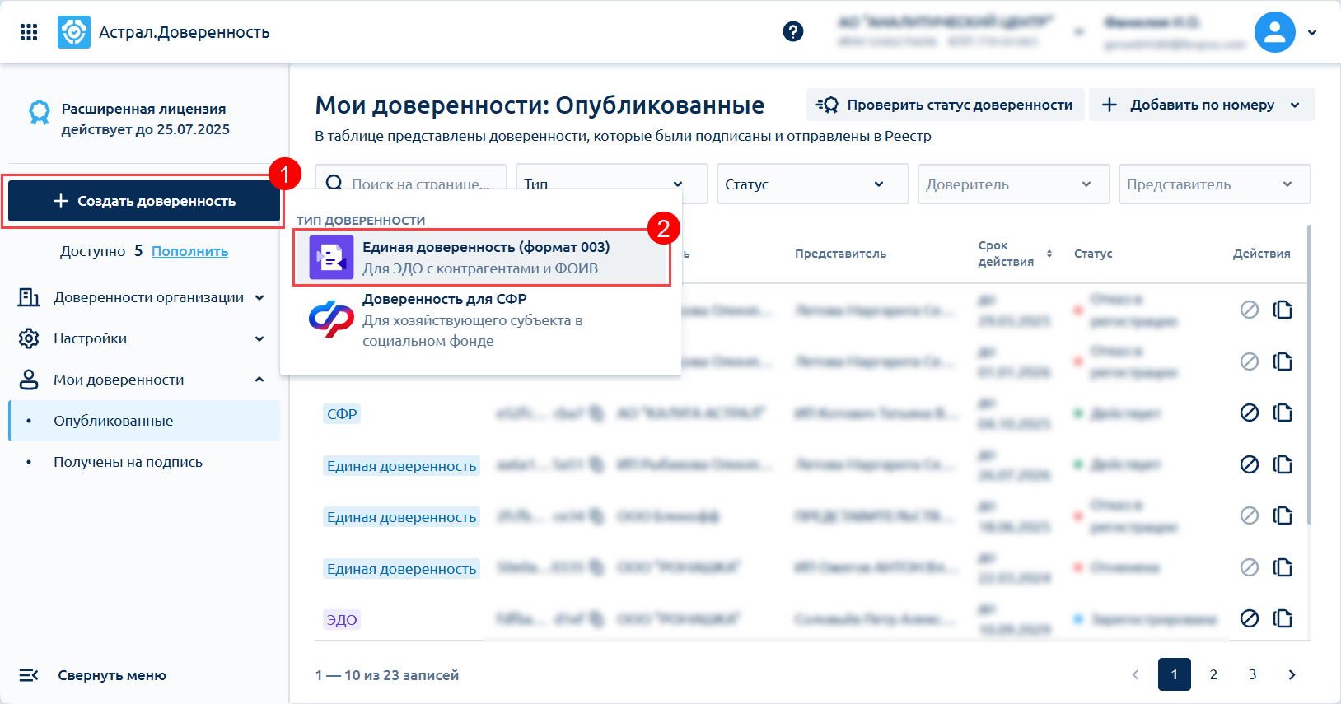Click Проверить статус доверенности button
The height and width of the screenshot is (704, 1341).
coord(945,105)
